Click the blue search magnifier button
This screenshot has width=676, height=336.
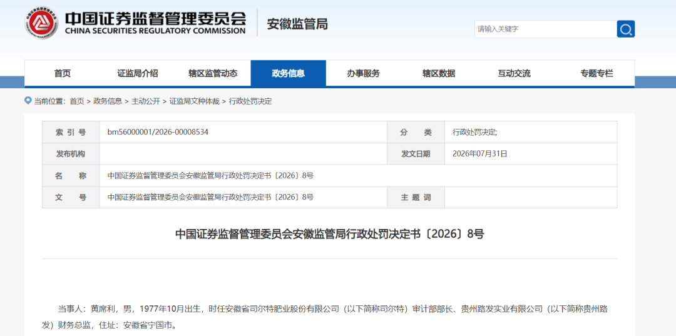point(625,29)
